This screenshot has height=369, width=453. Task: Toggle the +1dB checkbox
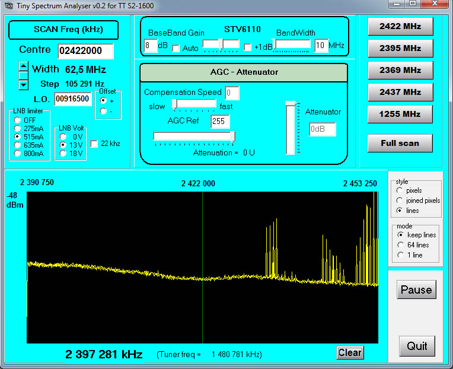[x=248, y=47]
